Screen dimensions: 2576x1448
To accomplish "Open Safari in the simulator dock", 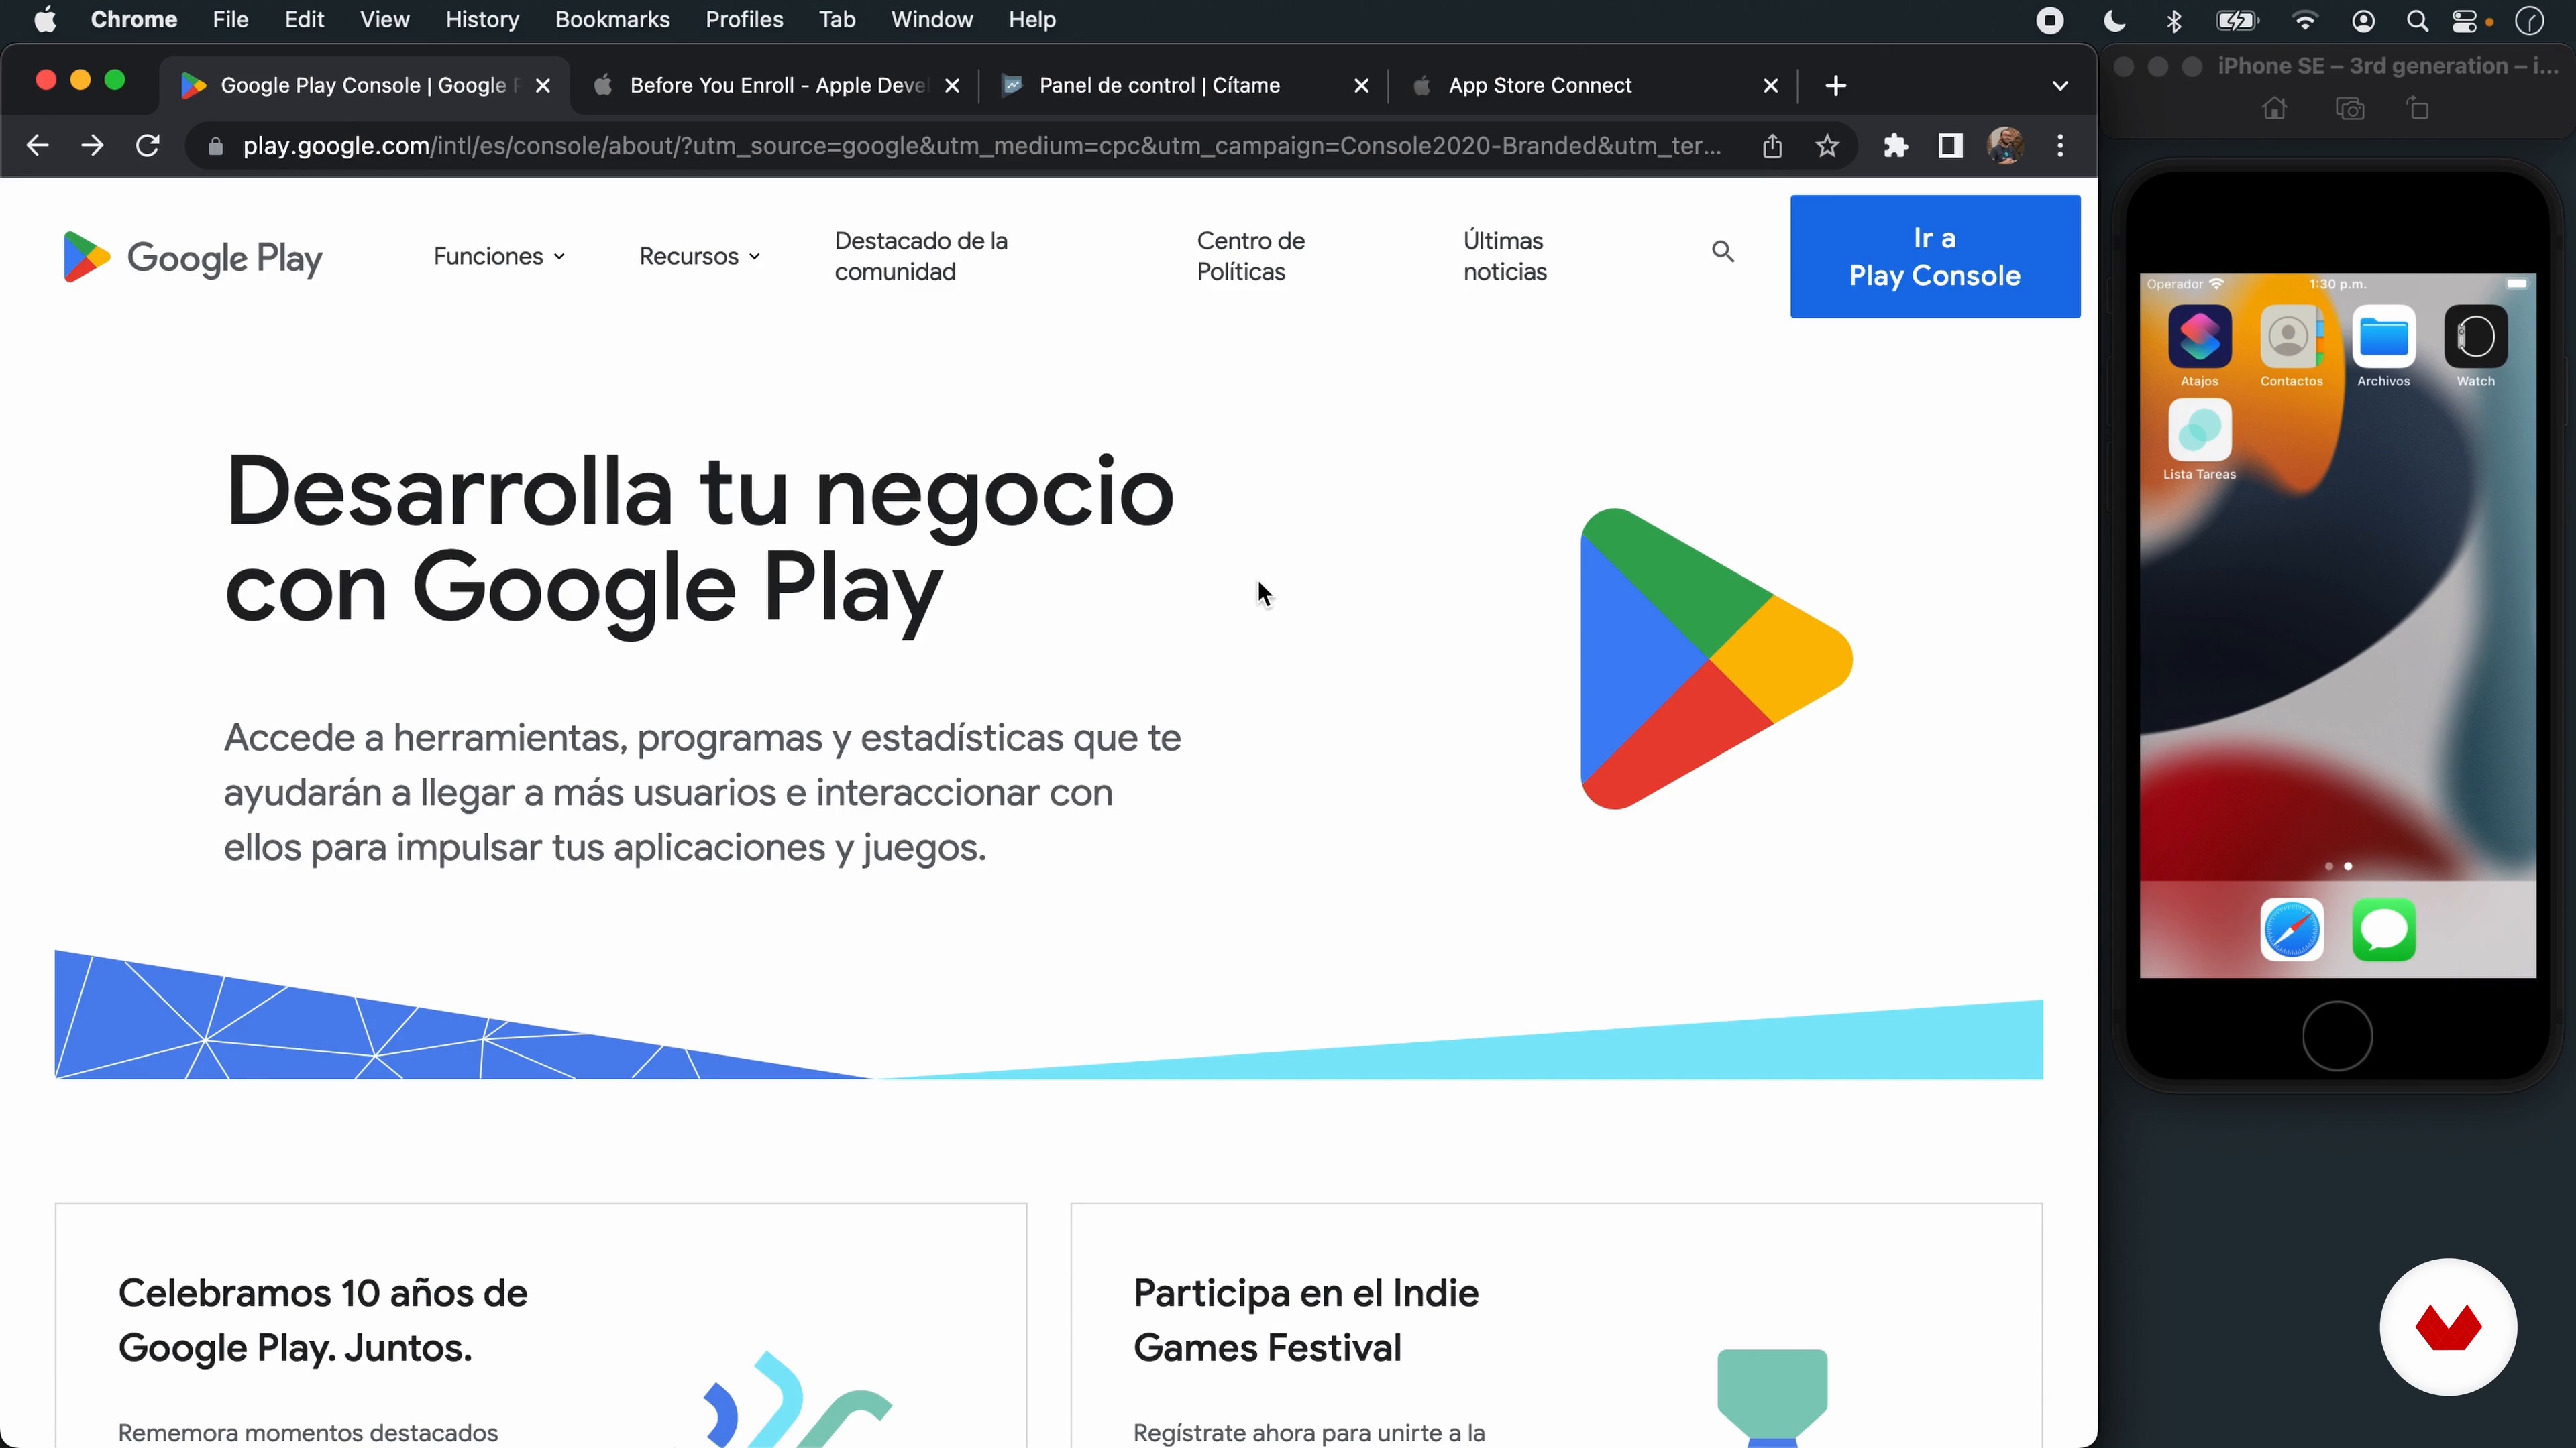I will click(2291, 929).
